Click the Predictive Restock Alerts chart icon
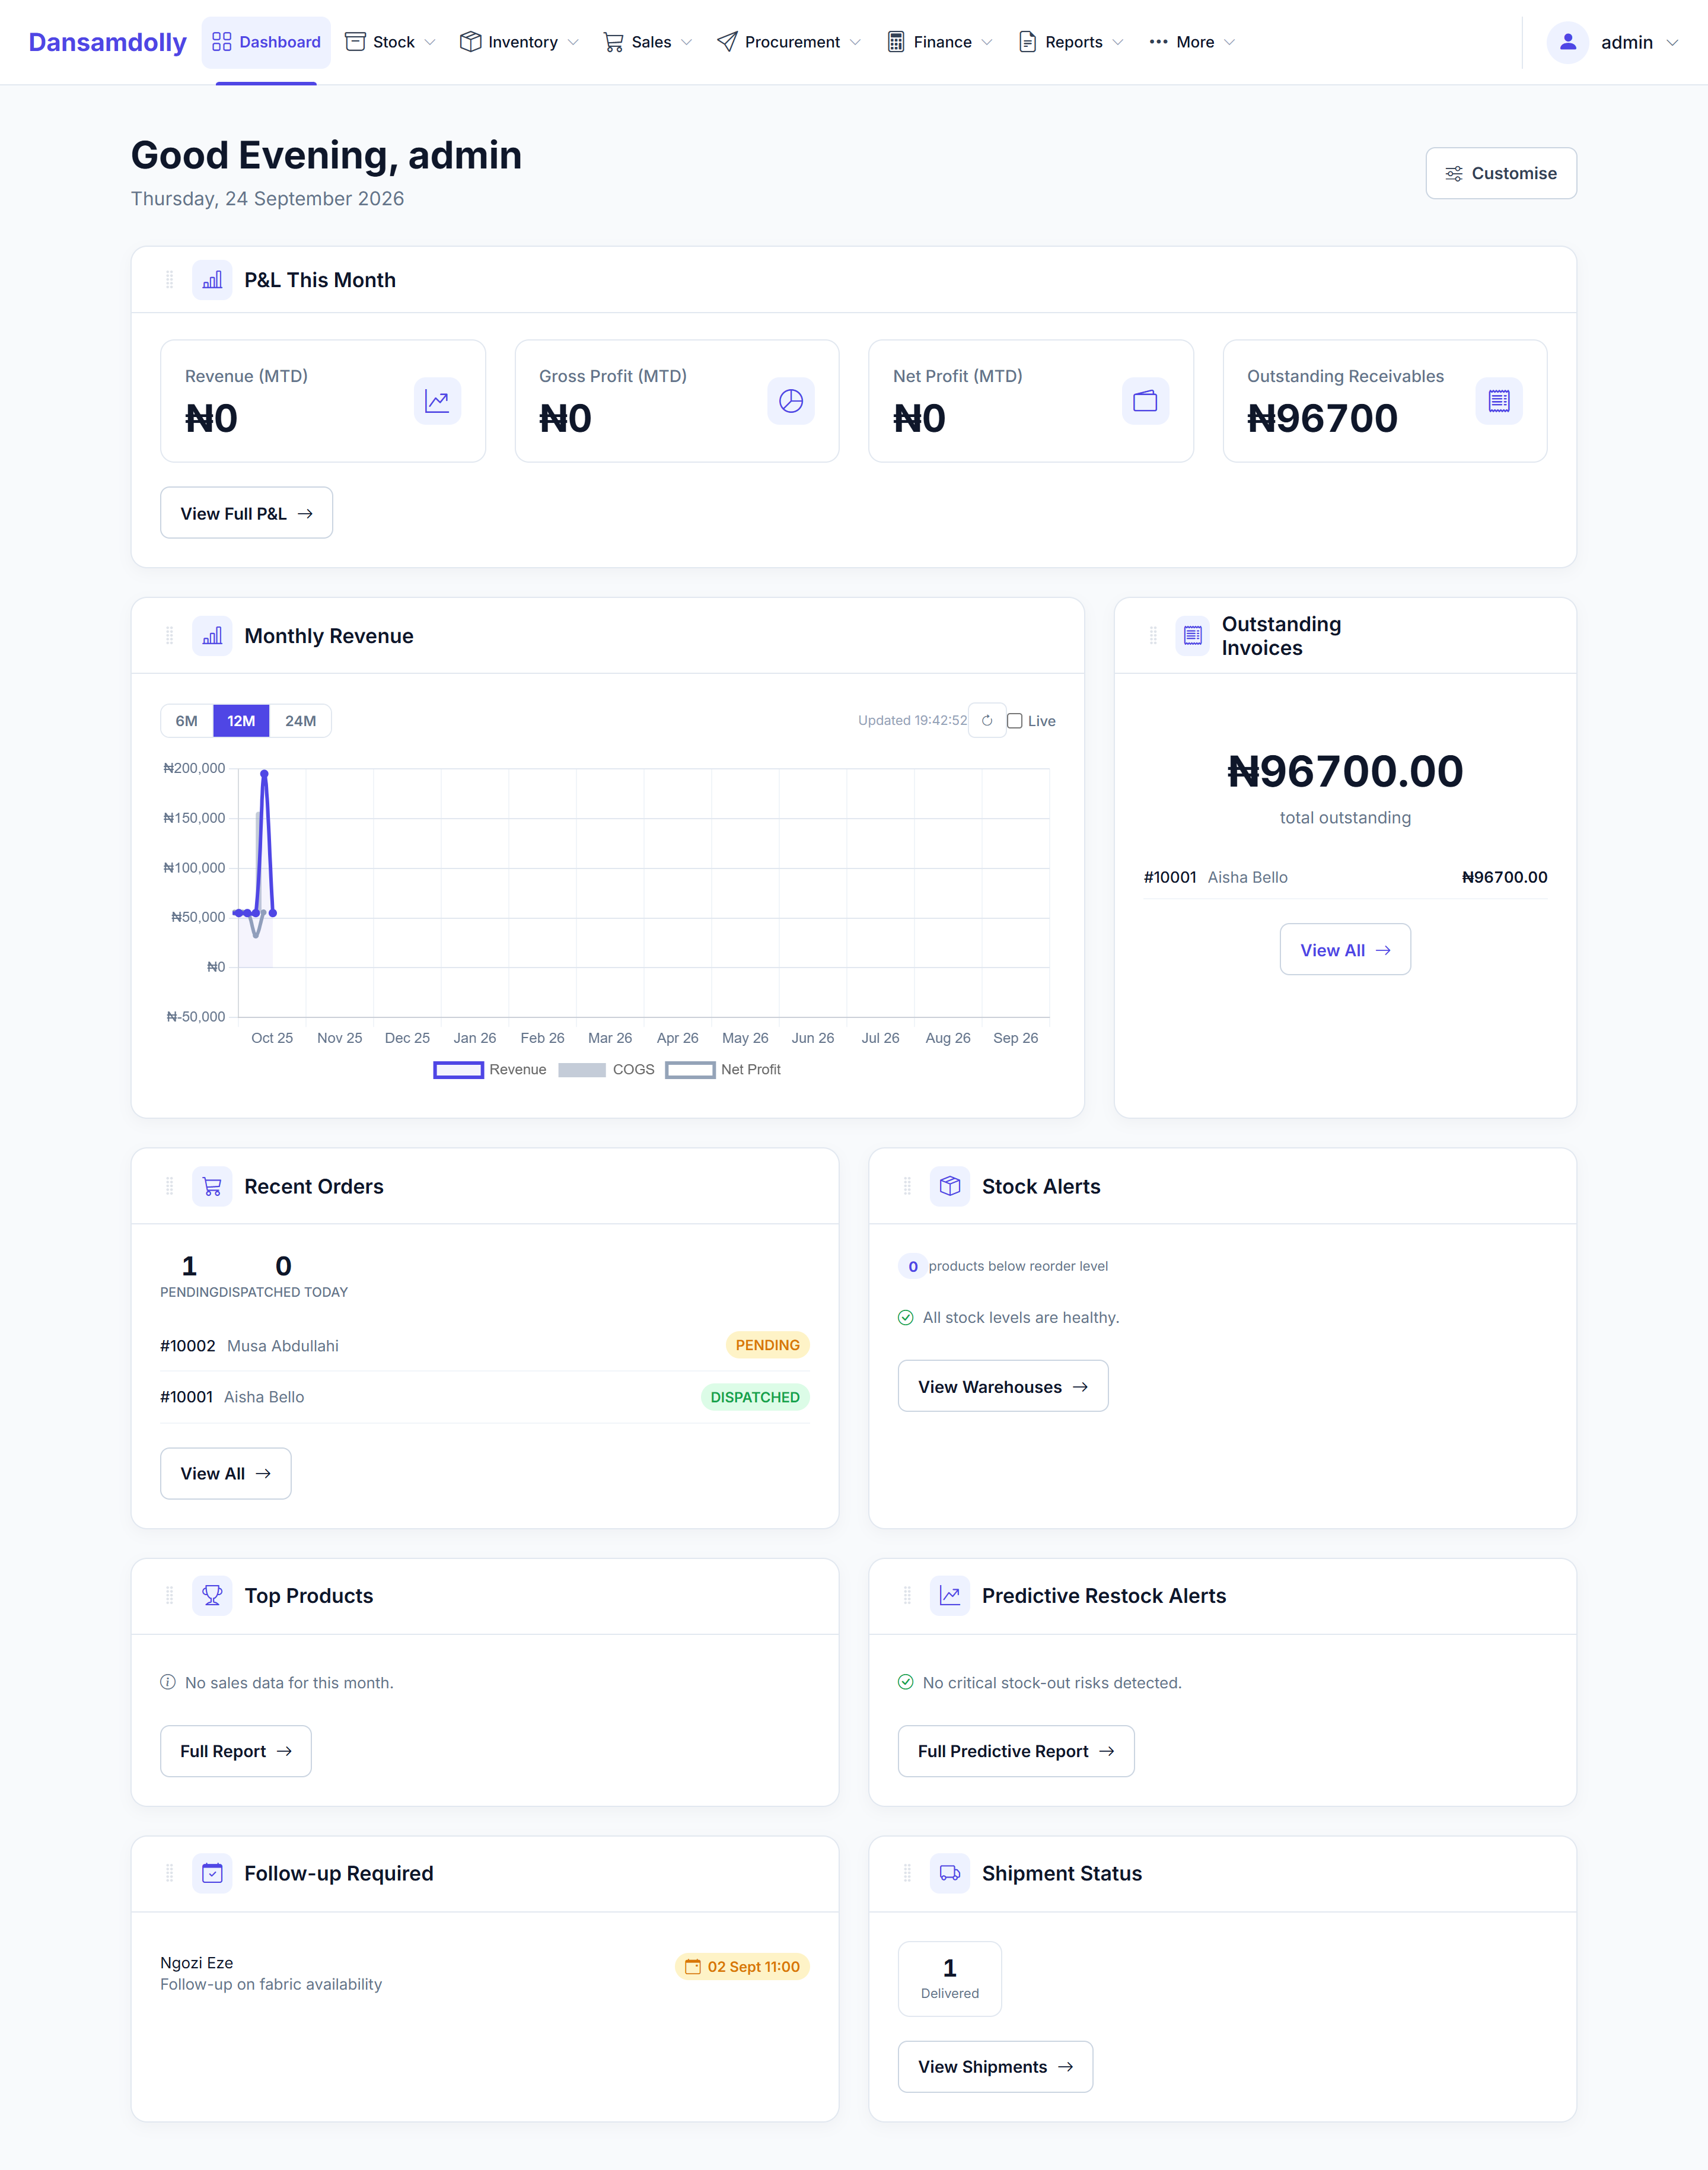 point(950,1596)
